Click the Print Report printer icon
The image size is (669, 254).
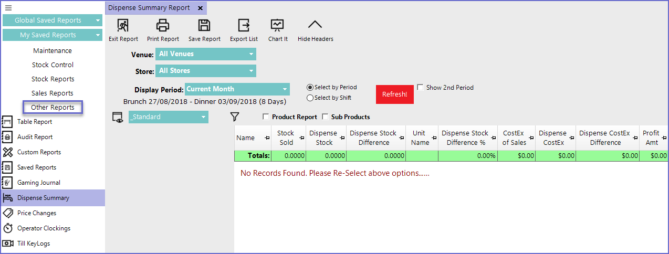pyautogui.click(x=163, y=26)
